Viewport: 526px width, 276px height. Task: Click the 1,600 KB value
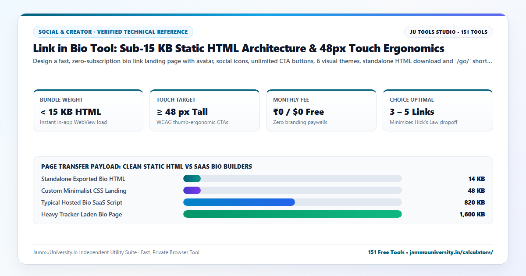[x=472, y=214]
